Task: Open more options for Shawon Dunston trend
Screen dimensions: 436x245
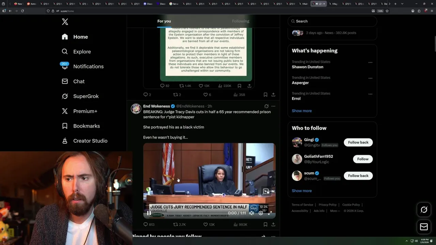Action: (370, 62)
